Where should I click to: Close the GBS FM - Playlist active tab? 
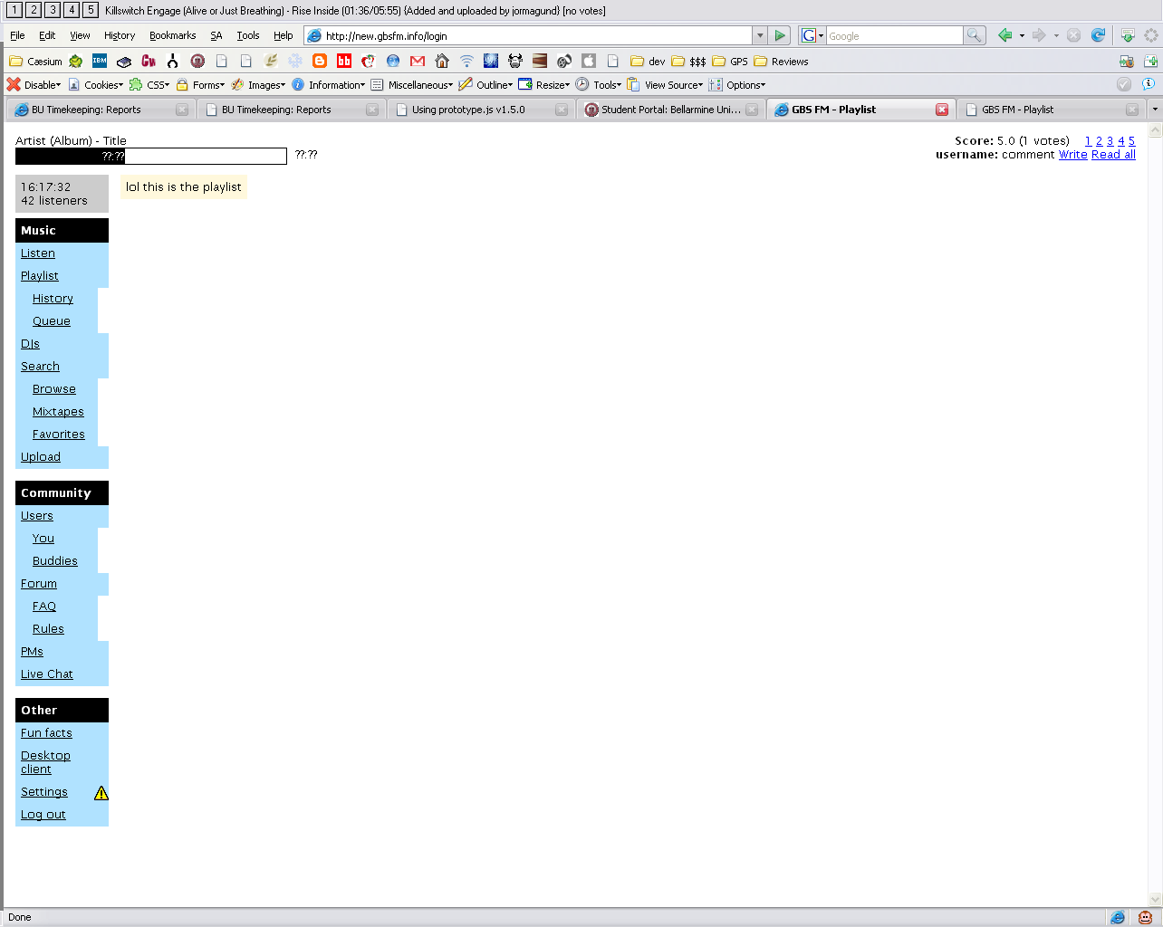click(942, 110)
